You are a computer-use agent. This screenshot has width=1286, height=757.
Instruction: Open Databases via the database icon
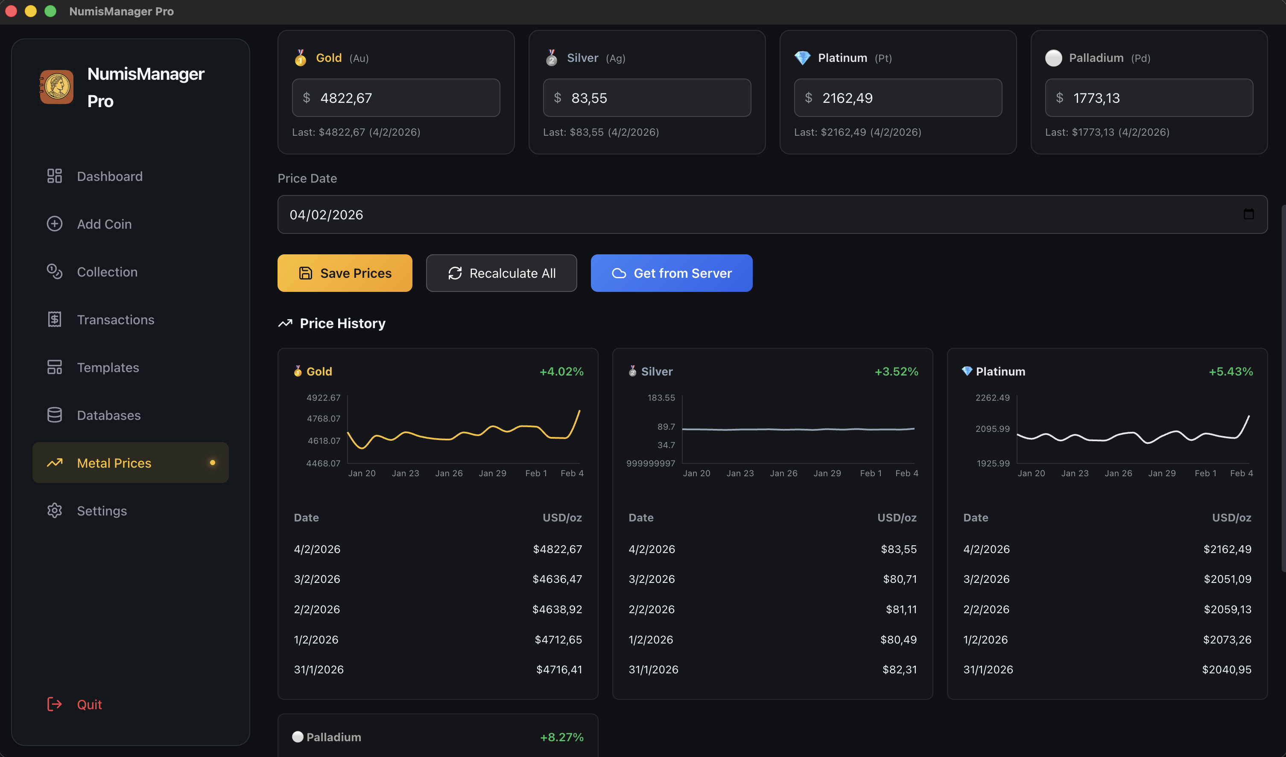coord(54,415)
